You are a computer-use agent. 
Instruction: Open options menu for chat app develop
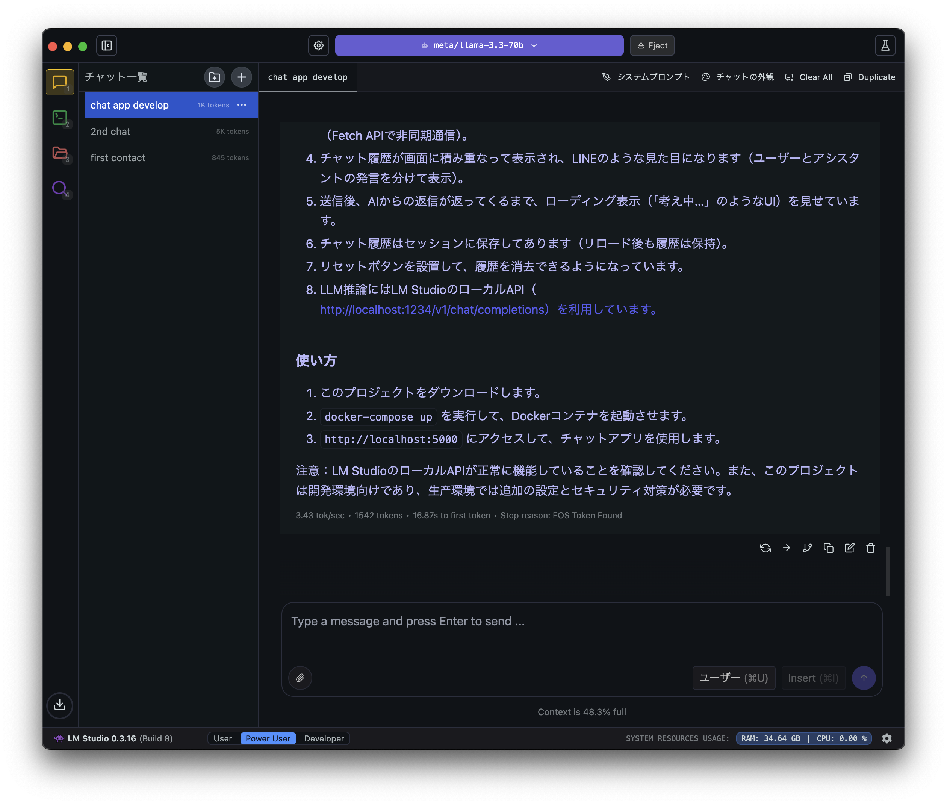pyautogui.click(x=241, y=105)
